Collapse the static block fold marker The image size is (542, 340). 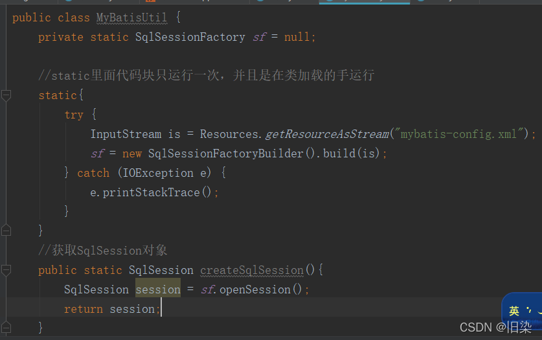pyautogui.click(x=6, y=96)
